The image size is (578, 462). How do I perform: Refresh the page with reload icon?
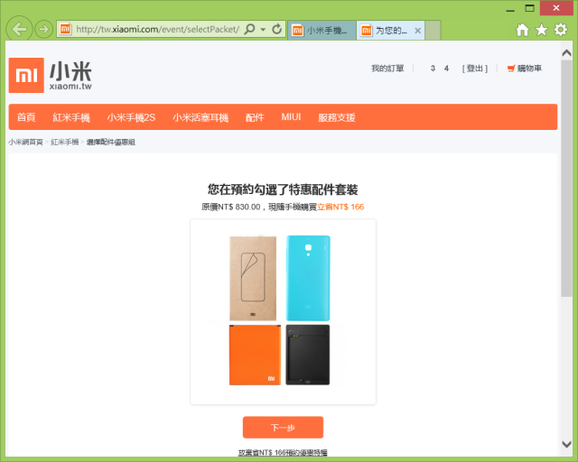[x=276, y=29]
